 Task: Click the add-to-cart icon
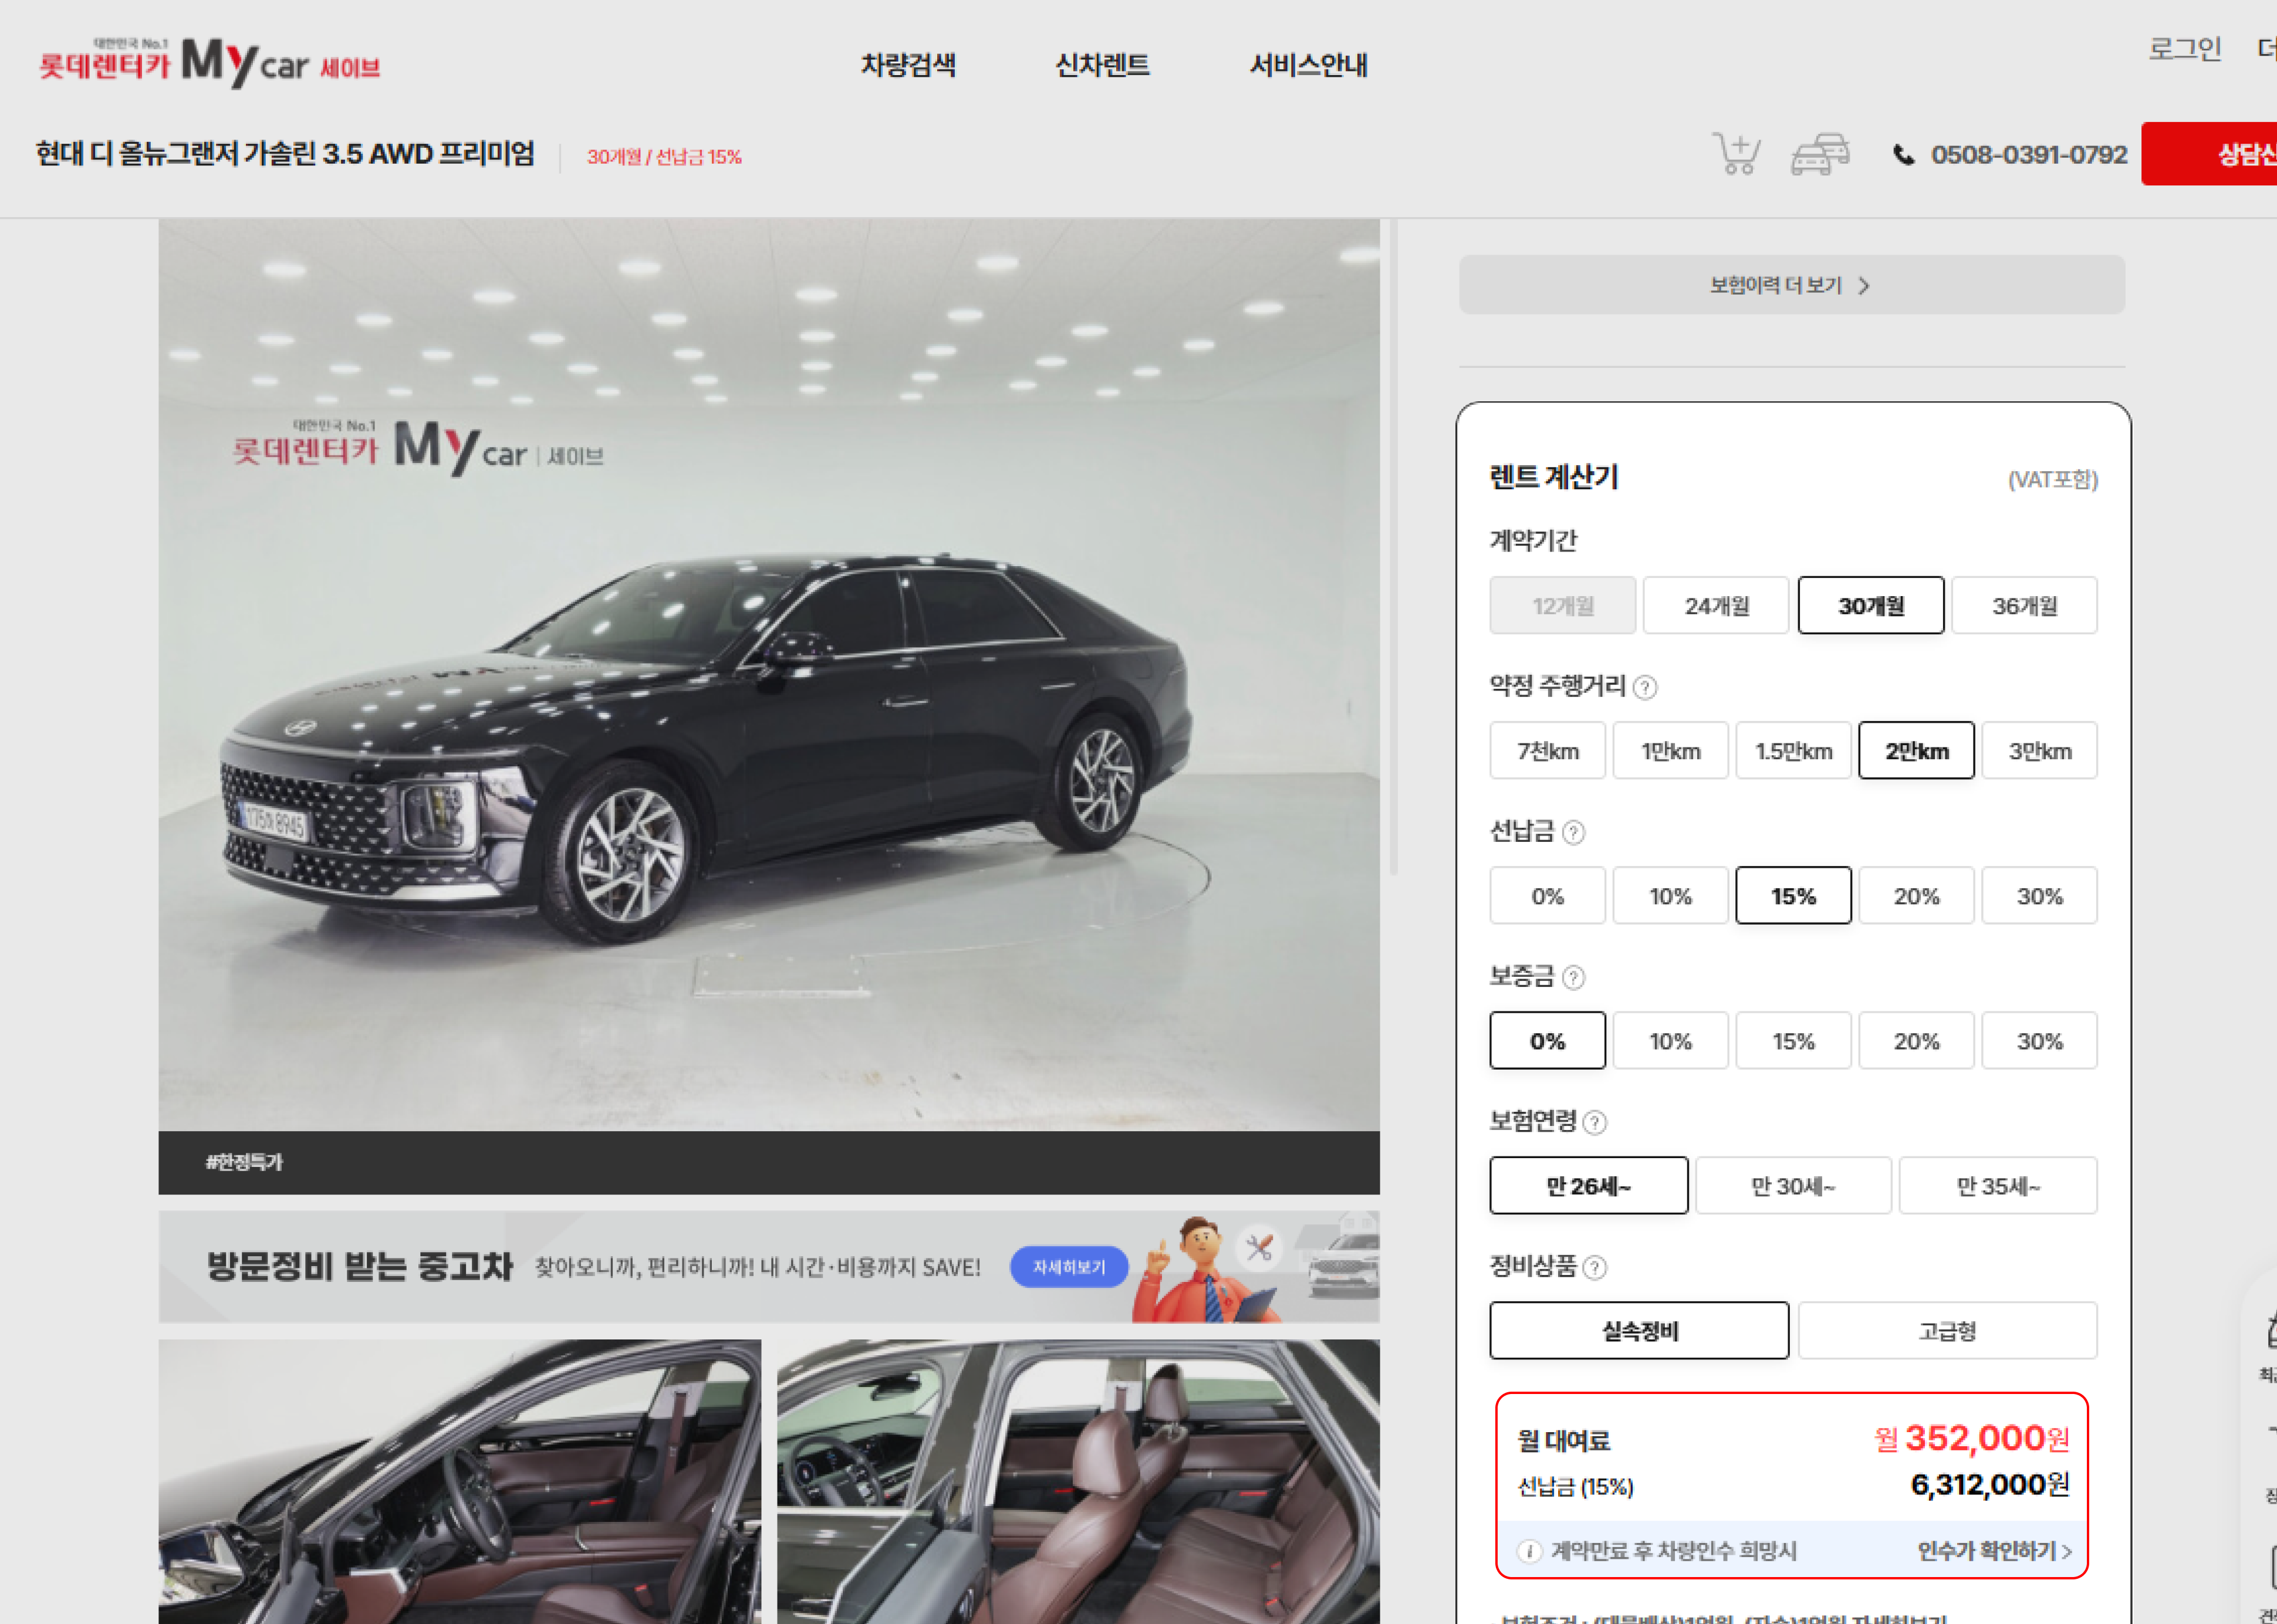tap(1736, 154)
